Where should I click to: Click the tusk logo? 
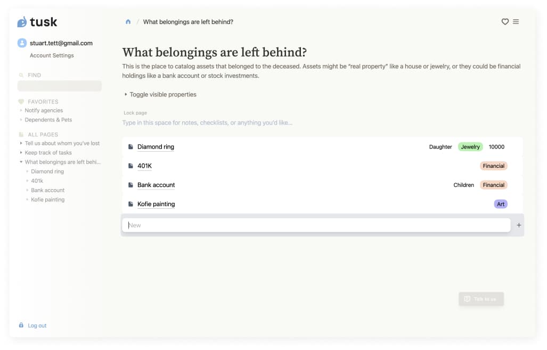coord(37,22)
